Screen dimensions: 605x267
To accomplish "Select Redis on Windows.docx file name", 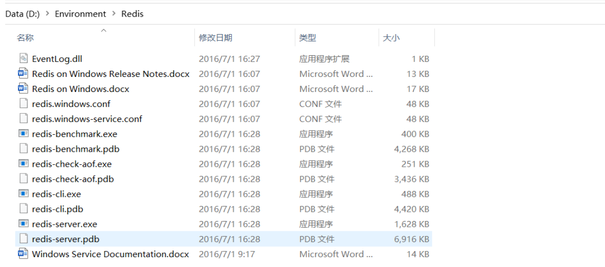I will 81,89.
